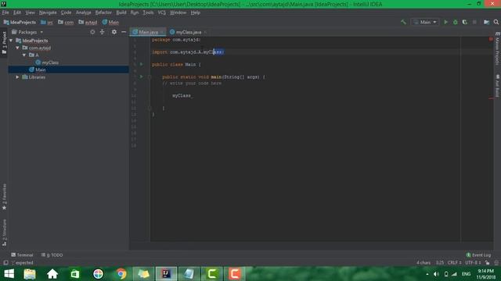Open the Windows Start button
501x281 pixels.
[x=9, y=274]
